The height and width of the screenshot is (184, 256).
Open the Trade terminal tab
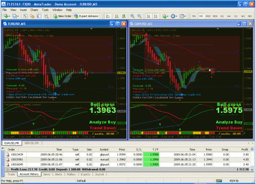coord(11,174)
